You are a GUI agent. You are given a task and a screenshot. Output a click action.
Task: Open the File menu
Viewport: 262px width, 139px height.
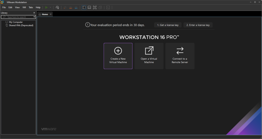(4, 7)
